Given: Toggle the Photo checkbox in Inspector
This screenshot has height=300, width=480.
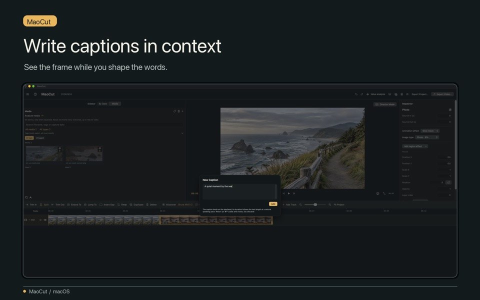Looking at the screenshot, I should [450, 109].
